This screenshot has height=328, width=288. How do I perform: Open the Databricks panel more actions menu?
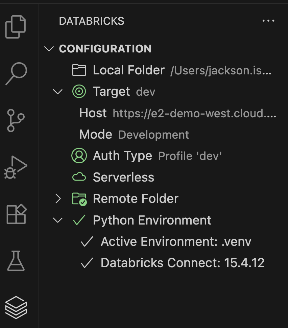point(268,21)
